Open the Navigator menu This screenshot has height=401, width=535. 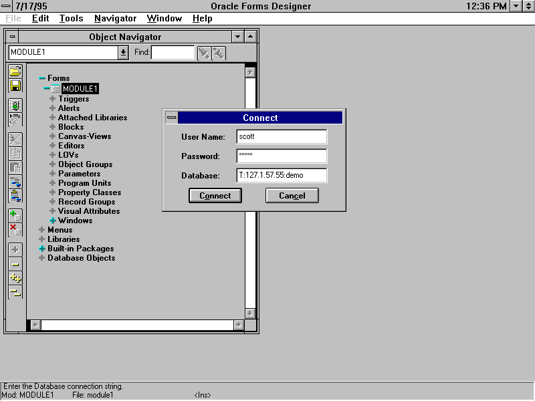(x=115, y=18)
